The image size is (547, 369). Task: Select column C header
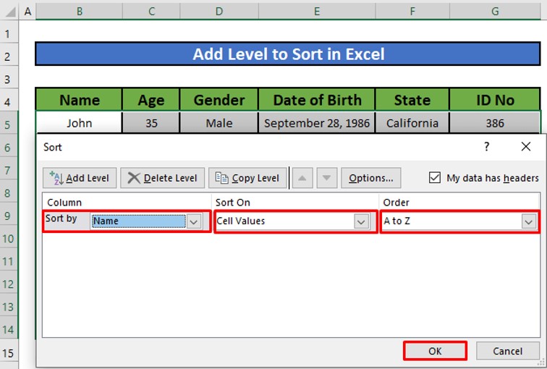point(151,12)
